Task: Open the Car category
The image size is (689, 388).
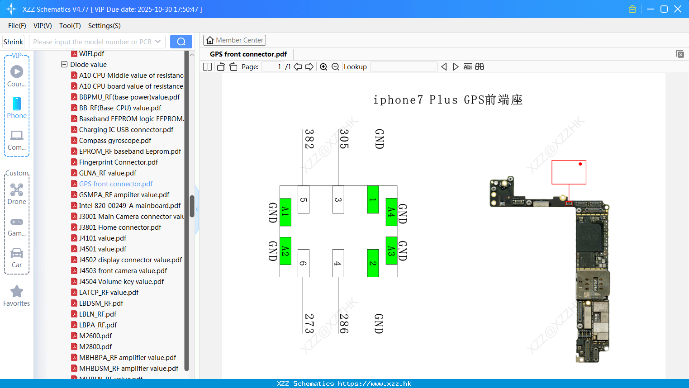Action: pyautogui.click(x=17, y=258)
